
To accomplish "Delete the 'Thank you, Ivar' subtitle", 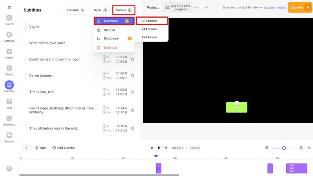I will (133, 92).
